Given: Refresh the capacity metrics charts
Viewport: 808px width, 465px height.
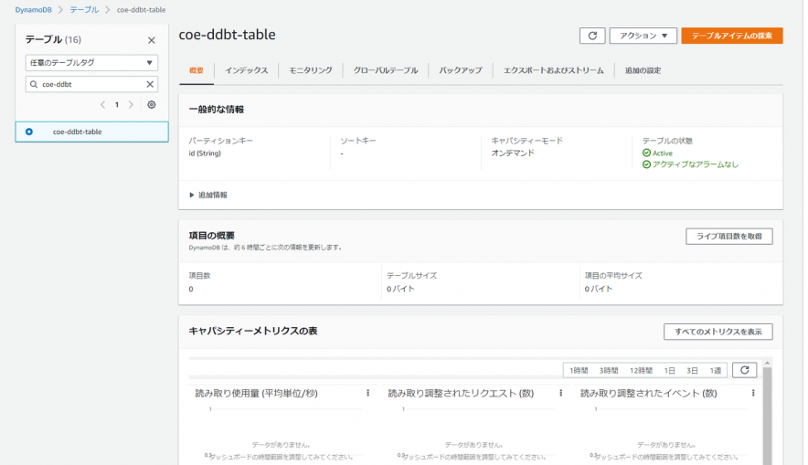Looking at the screenshot, I should (x=744, y=370).
